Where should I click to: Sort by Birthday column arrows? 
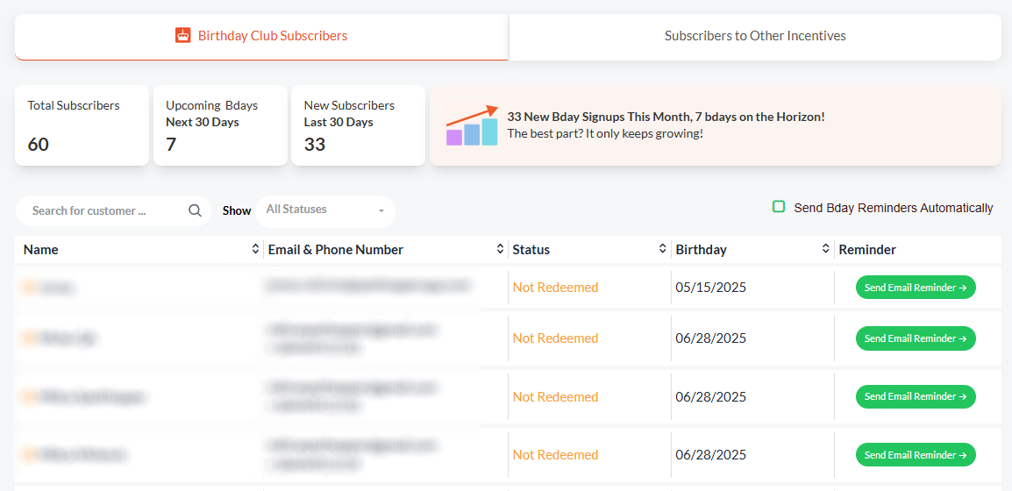point(825,249)
